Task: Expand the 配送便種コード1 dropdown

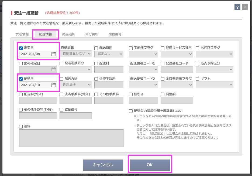Action: point(143,69)
